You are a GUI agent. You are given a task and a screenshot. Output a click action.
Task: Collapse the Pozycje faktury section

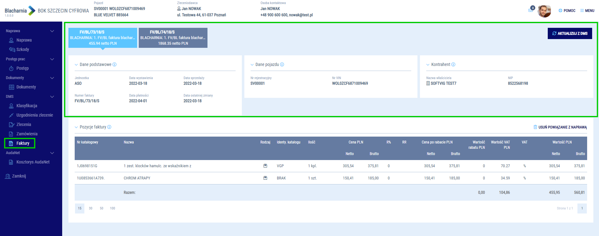pyautogui.click(x=76, y=127)
